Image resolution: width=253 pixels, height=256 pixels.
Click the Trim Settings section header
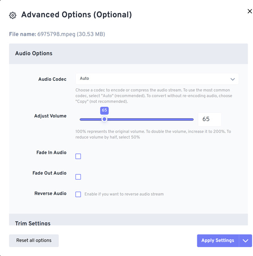click(x=129, y=220)
